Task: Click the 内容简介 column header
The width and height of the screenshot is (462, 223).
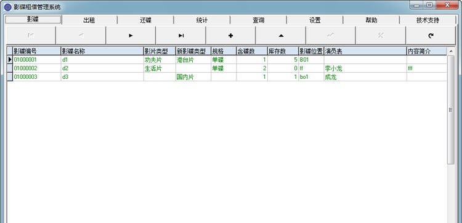Action: point(427,51)
